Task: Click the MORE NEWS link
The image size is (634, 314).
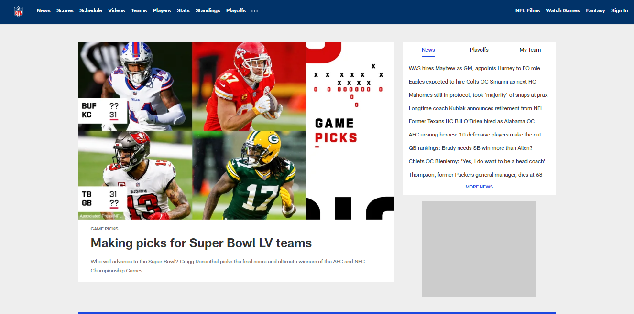Action: (479, 187)
